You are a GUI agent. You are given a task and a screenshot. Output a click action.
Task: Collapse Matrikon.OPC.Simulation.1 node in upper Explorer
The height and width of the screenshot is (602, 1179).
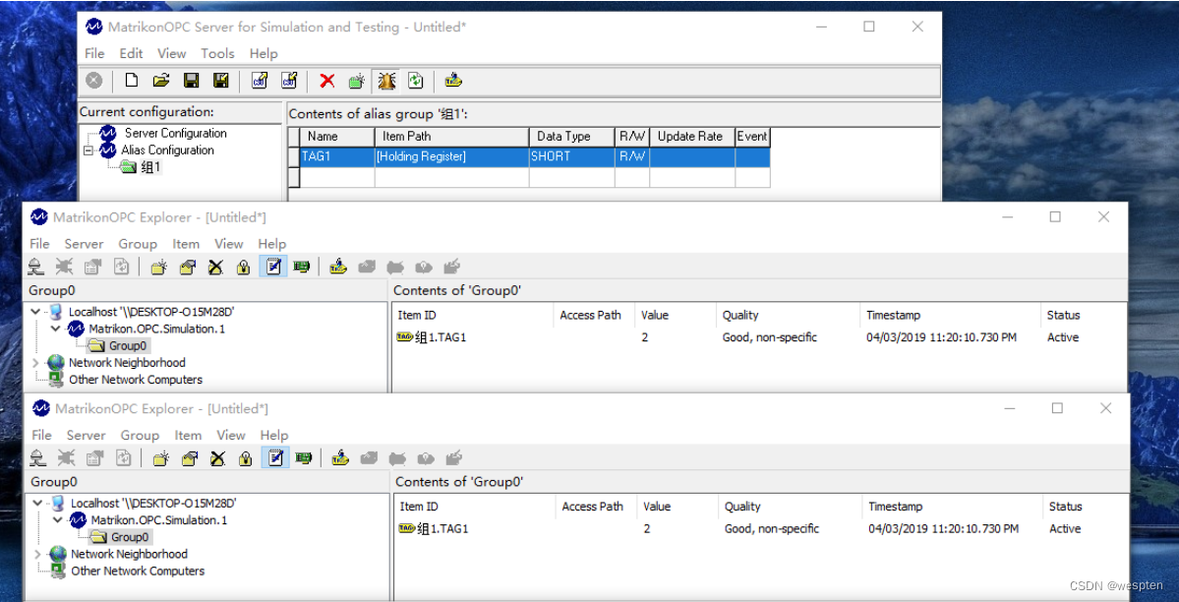tap(55, 329)
